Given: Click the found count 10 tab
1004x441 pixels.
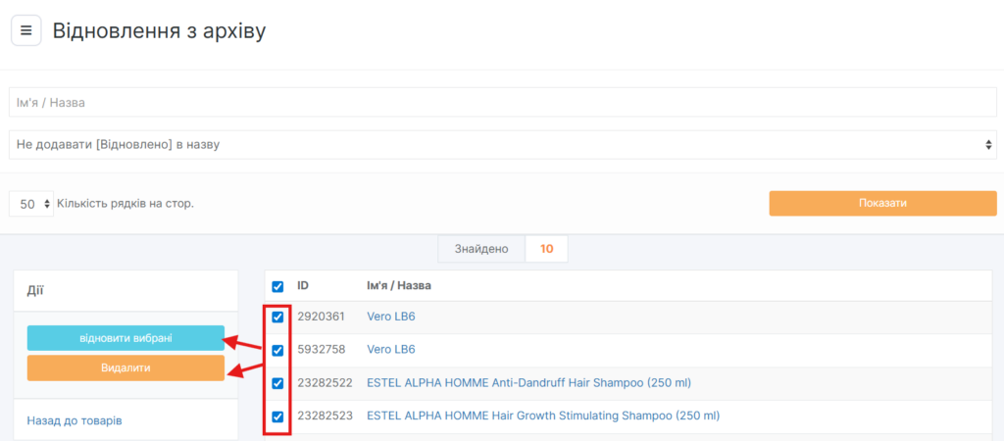Looking at the screenshot, I should pyautogui.click(x=546, y=249).
